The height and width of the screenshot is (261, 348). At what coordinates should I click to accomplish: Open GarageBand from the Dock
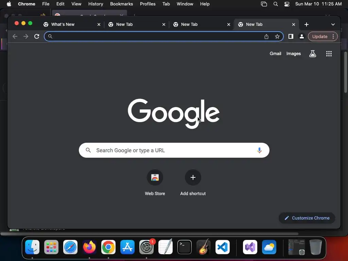[x=204, y=247]
